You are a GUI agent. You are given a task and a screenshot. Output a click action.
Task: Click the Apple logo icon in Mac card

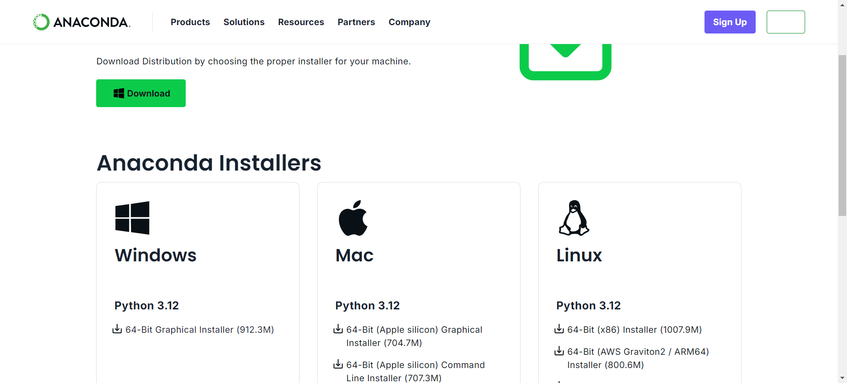point(353,218)
